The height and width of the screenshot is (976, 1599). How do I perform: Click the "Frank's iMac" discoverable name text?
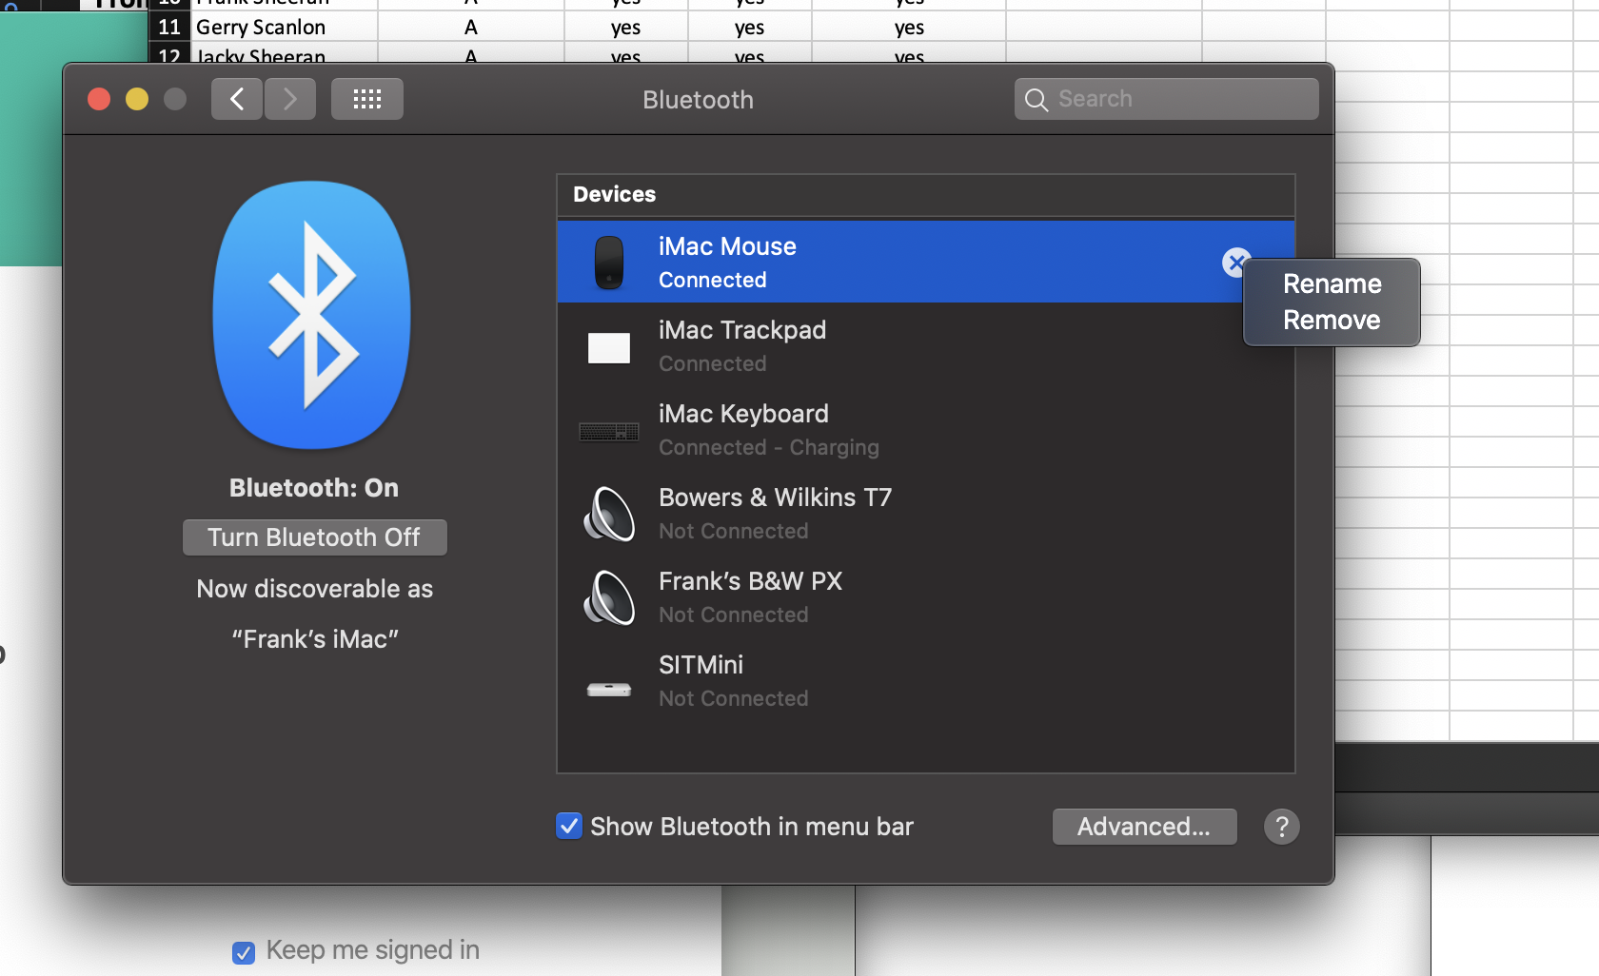pos(315,639)
